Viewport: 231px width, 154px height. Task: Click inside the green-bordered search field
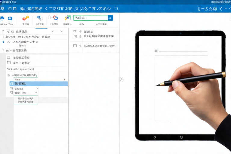[91, 18]
